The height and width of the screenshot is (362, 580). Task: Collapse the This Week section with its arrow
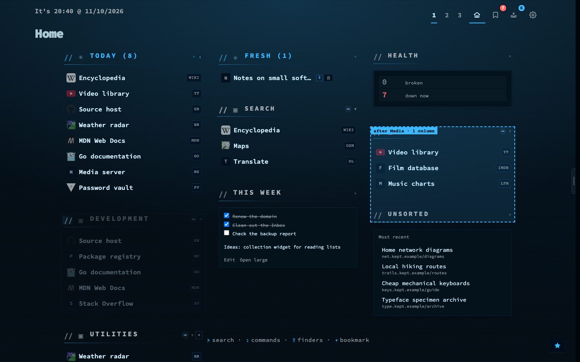355,193
